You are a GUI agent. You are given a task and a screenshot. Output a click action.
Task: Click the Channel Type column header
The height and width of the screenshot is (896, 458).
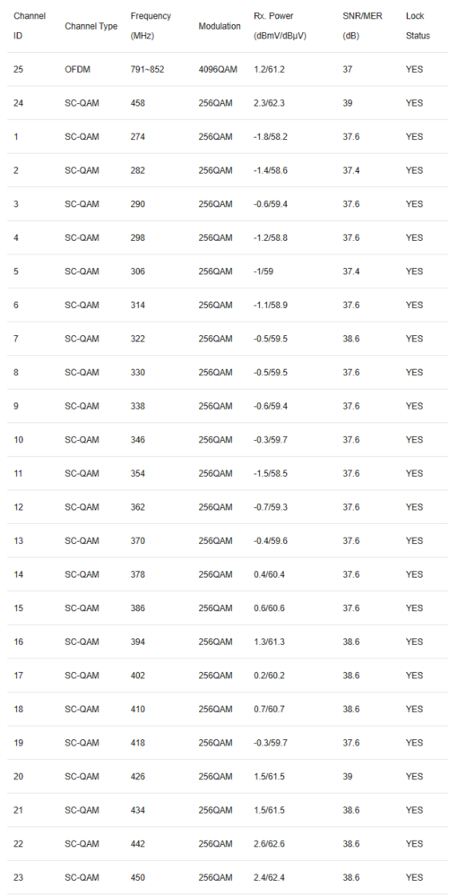click(x=91, y=26)
